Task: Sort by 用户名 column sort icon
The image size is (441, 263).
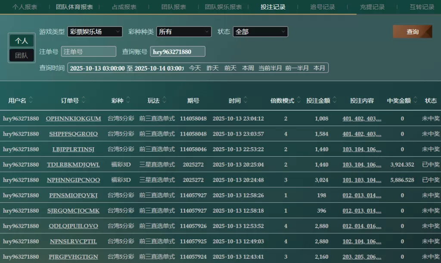Action: (31, 100)
